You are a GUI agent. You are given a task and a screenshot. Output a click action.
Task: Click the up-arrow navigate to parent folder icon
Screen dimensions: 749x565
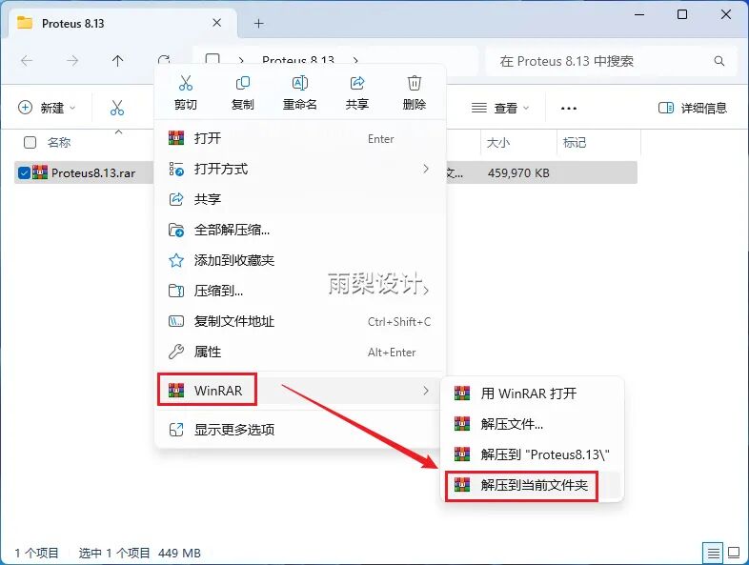[117, 61]
